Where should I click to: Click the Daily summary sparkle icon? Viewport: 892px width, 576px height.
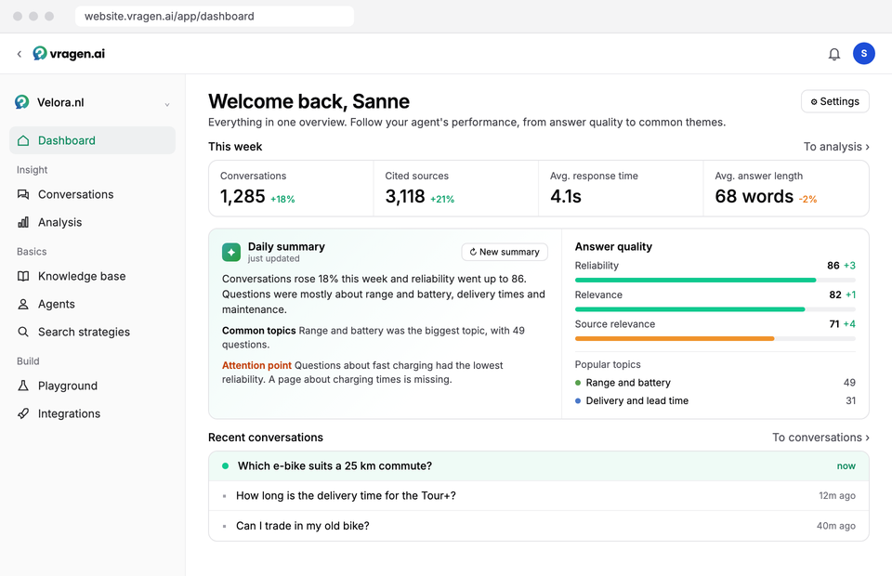[x=231, y=252]
